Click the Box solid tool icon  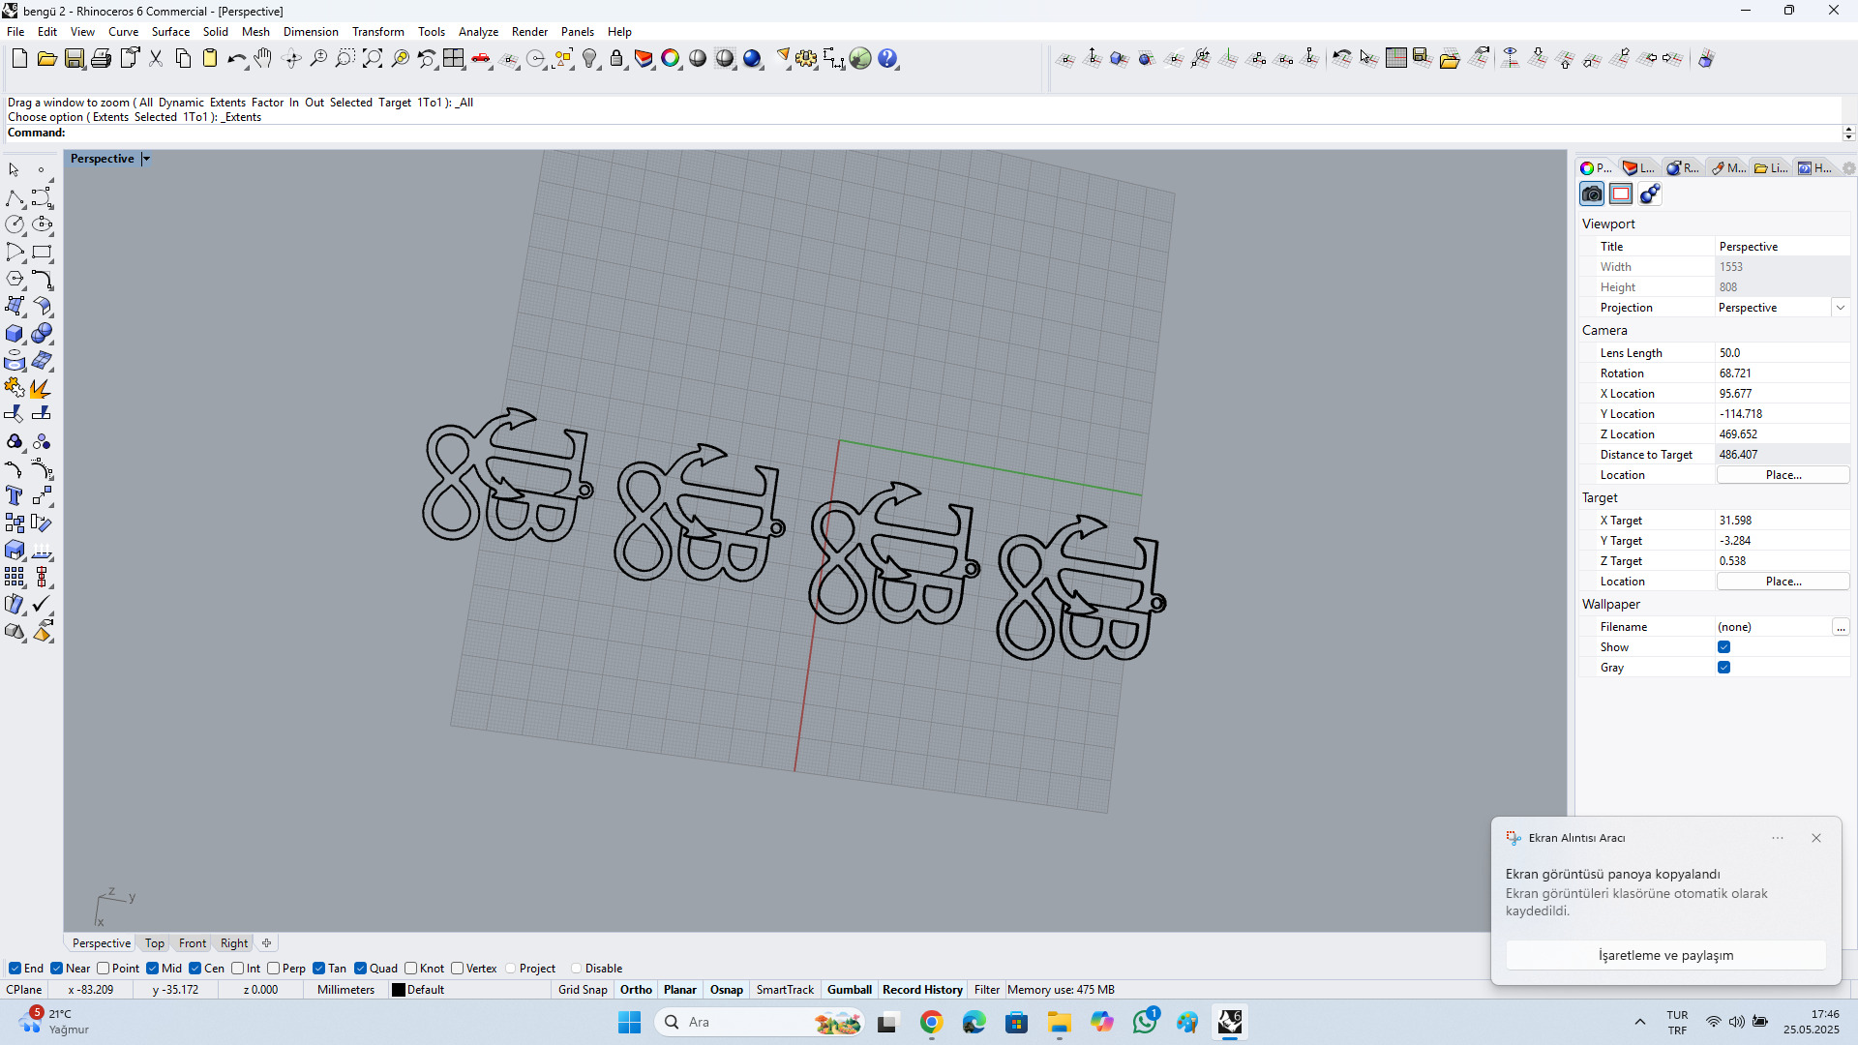[15, 334]
